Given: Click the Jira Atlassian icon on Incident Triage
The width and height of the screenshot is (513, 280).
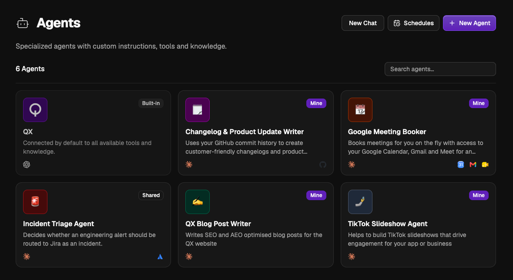Looking at the screenshot, I should (160, 257).
